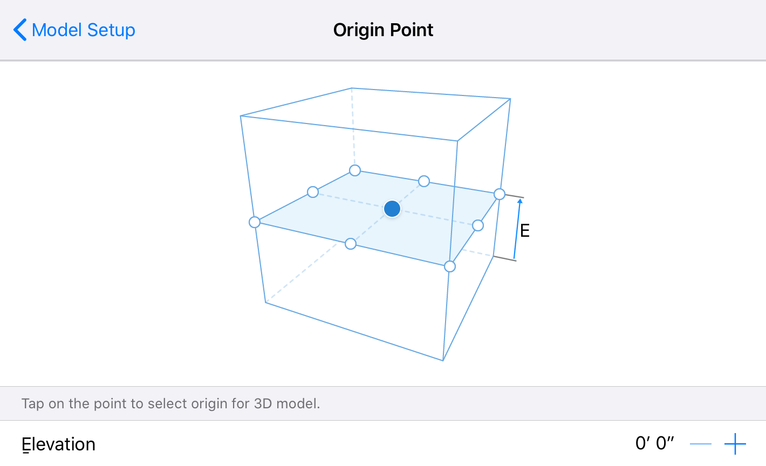This screenshot has height=466, width=766.
Task: Select the front-right corner origin point
Action: [x=449, y=265]
